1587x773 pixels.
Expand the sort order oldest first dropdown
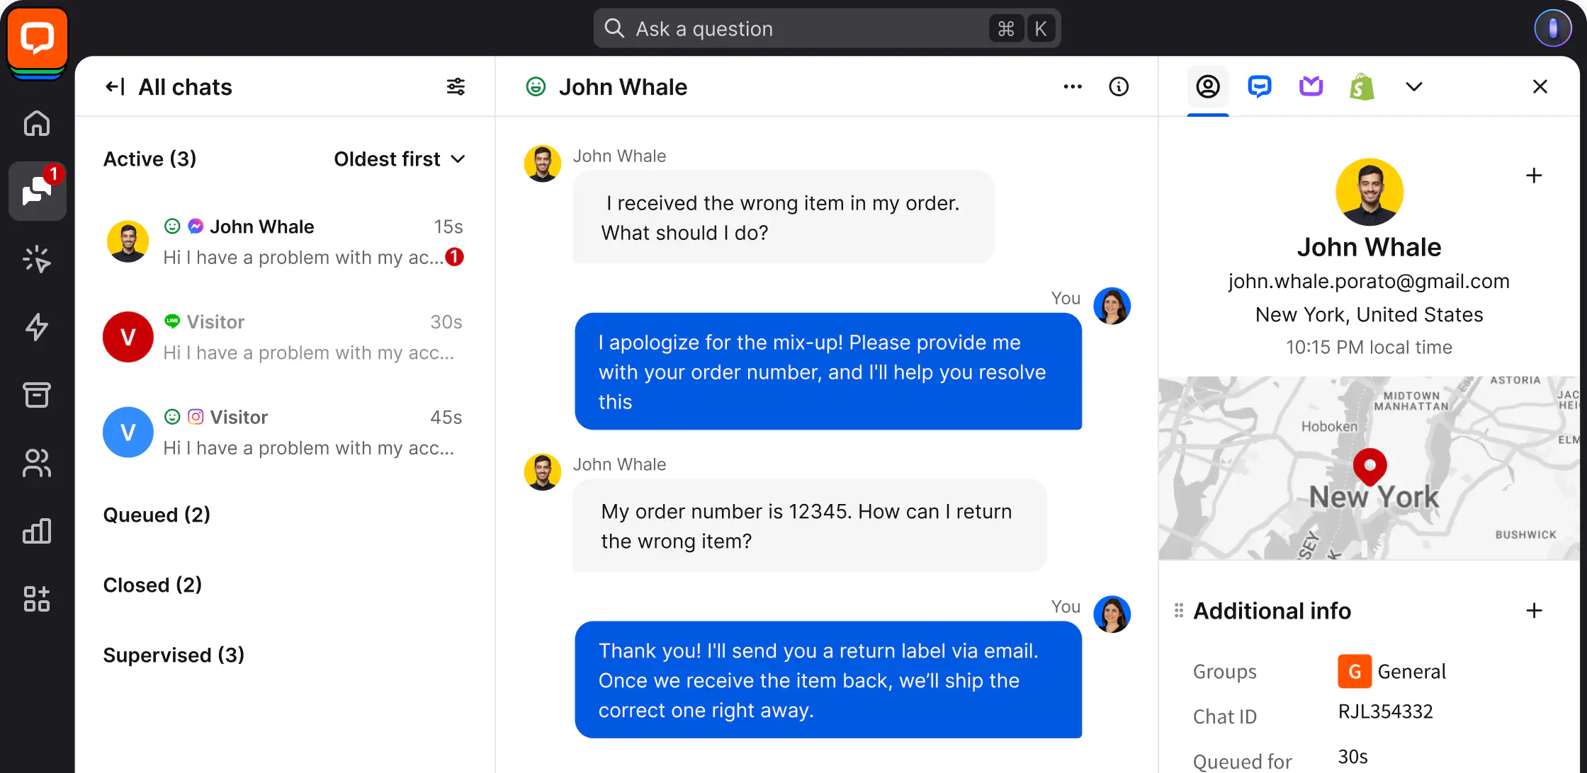(400, 158)
